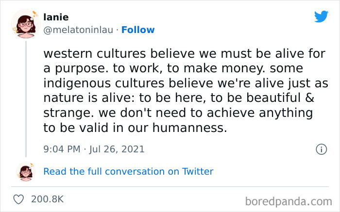Image resolution: width=340 pixels, height=212 pixels.
Task: Open Read the full conversation on Twitter
Action: tap(128, 171)
